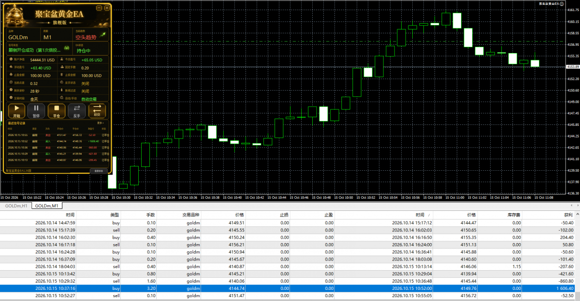Open 更多 to see more signal records
Image resolution: width=580 pixels, height=301 pixels.
(100, 123)
